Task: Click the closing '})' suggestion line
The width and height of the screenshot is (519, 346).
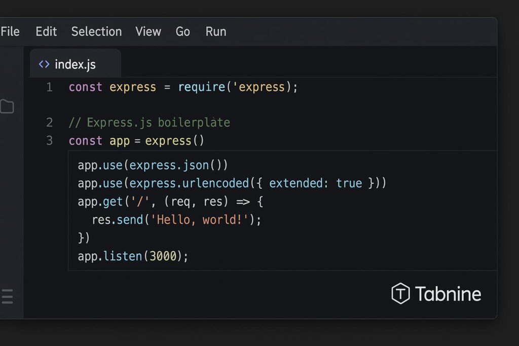Action: [84, 238]
